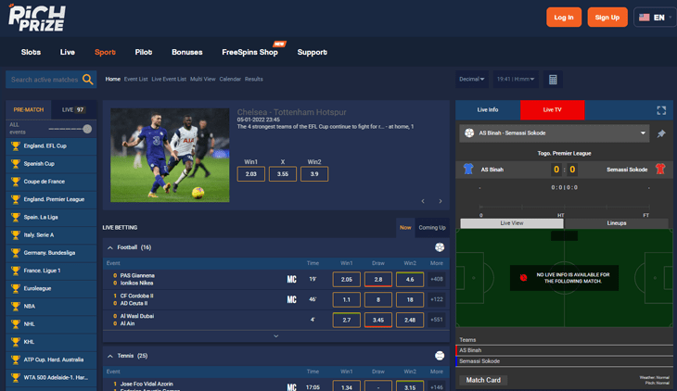Open France. Ligue 1 in sidebar

[x=51, y=271]
